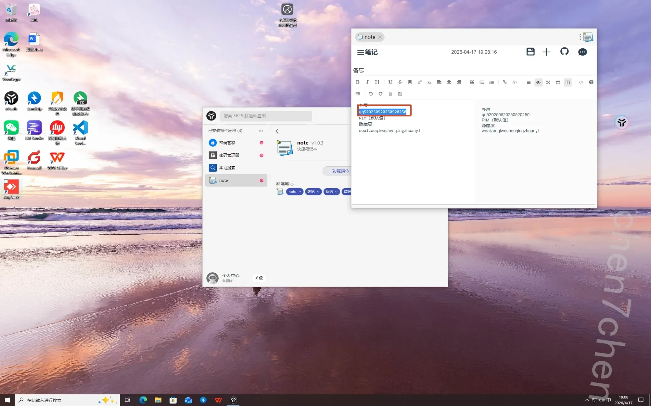
Task: Open the GitHub icon in note header
Action: tap(564, 52)
